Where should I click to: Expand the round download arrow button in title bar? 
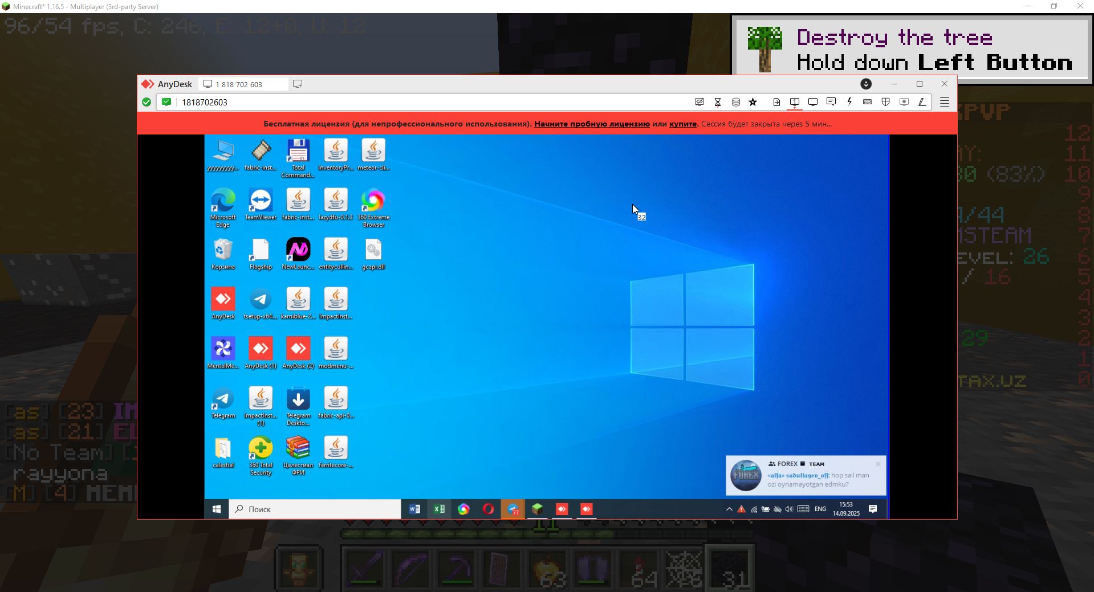(866, 84)
